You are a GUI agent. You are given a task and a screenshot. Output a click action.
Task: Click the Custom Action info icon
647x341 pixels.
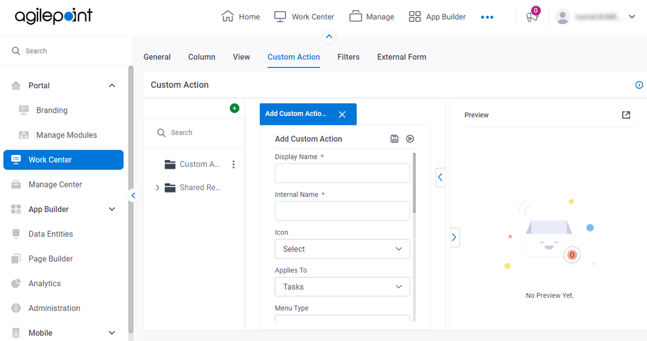tap(639, 85)
